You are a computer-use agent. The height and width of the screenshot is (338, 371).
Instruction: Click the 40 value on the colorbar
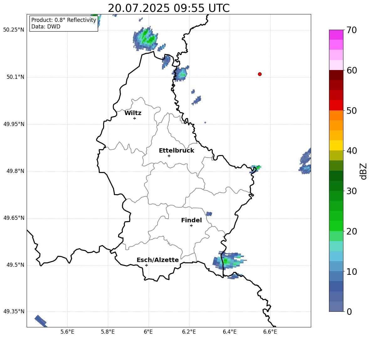(352, 151)
